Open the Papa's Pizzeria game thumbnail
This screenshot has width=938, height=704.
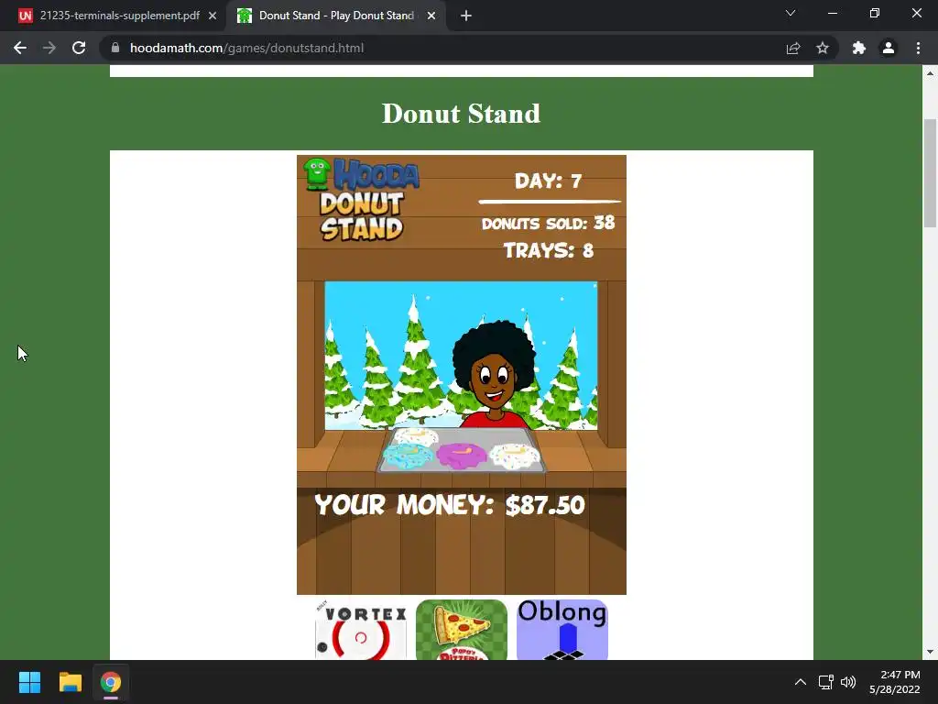[x=462, y=630]
